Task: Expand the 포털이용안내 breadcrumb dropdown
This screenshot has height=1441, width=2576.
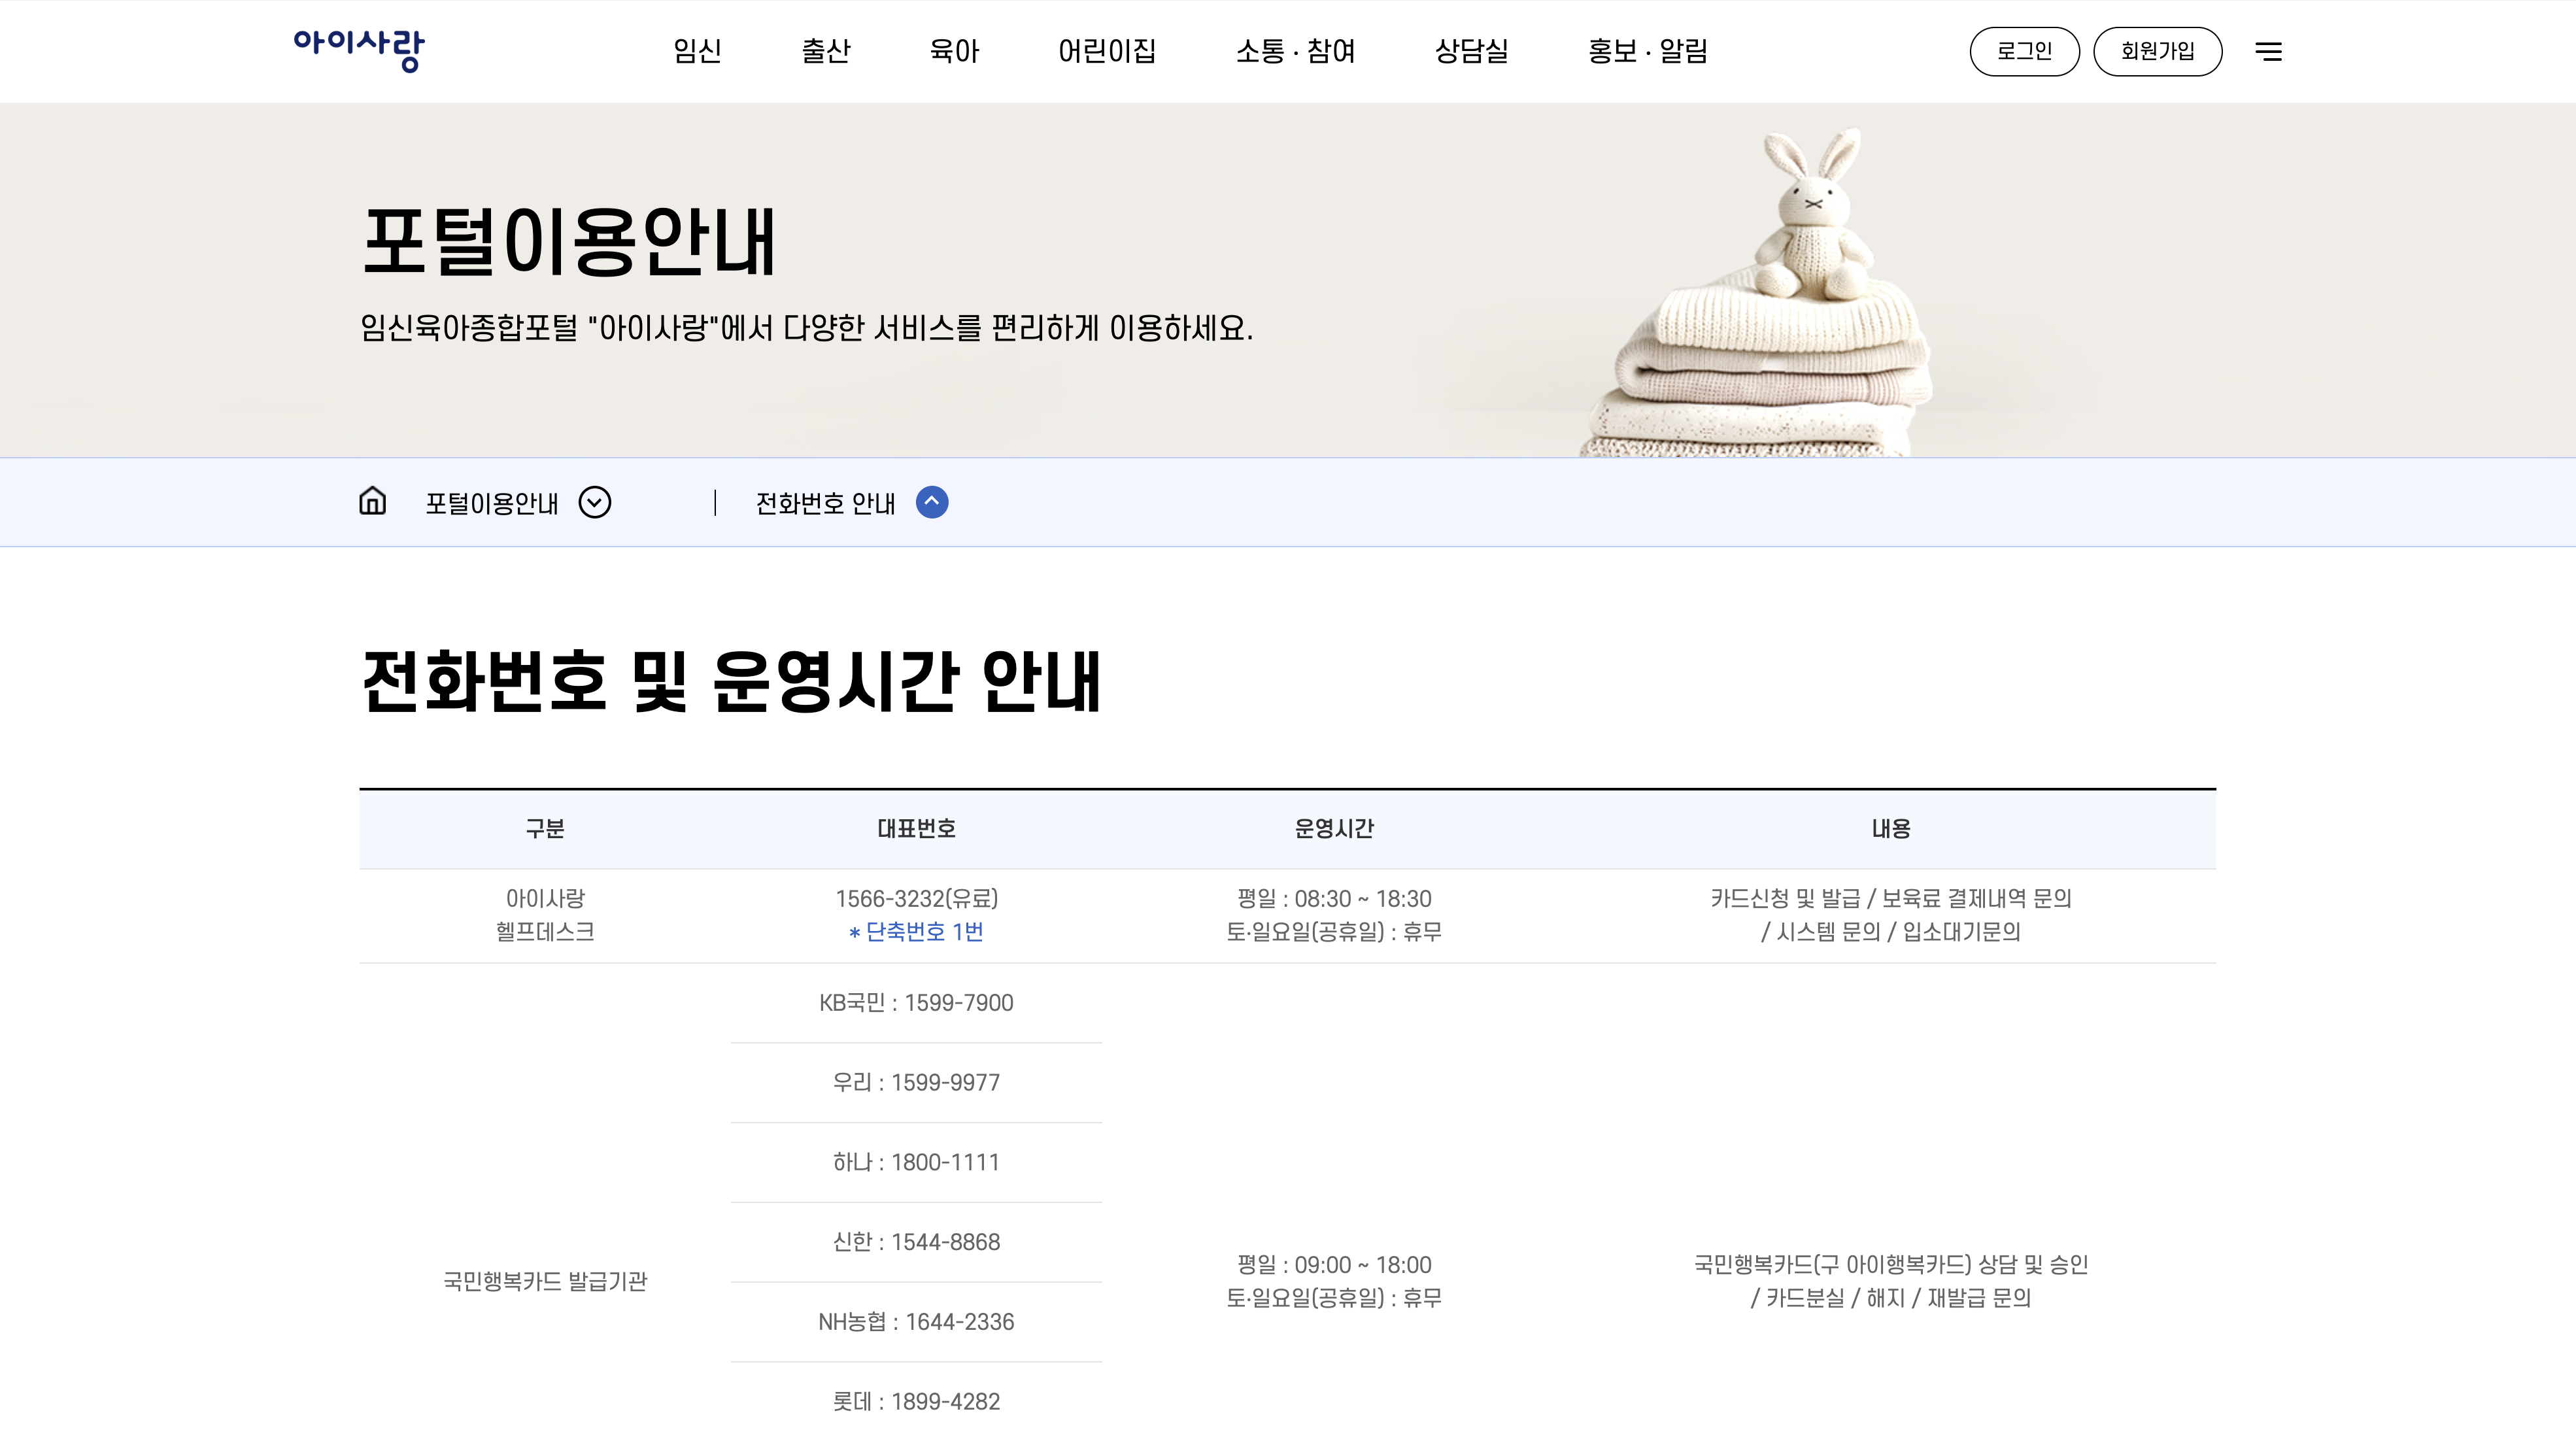Action: point(595,502)
